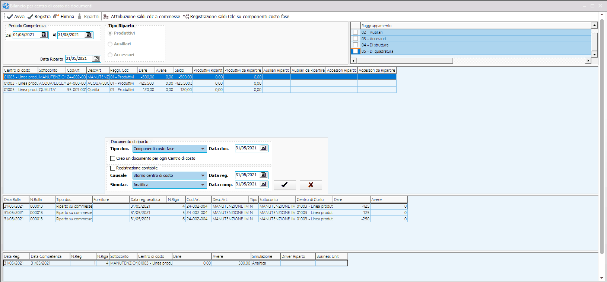Click the Simulazione column header

(x=266, y=256)
